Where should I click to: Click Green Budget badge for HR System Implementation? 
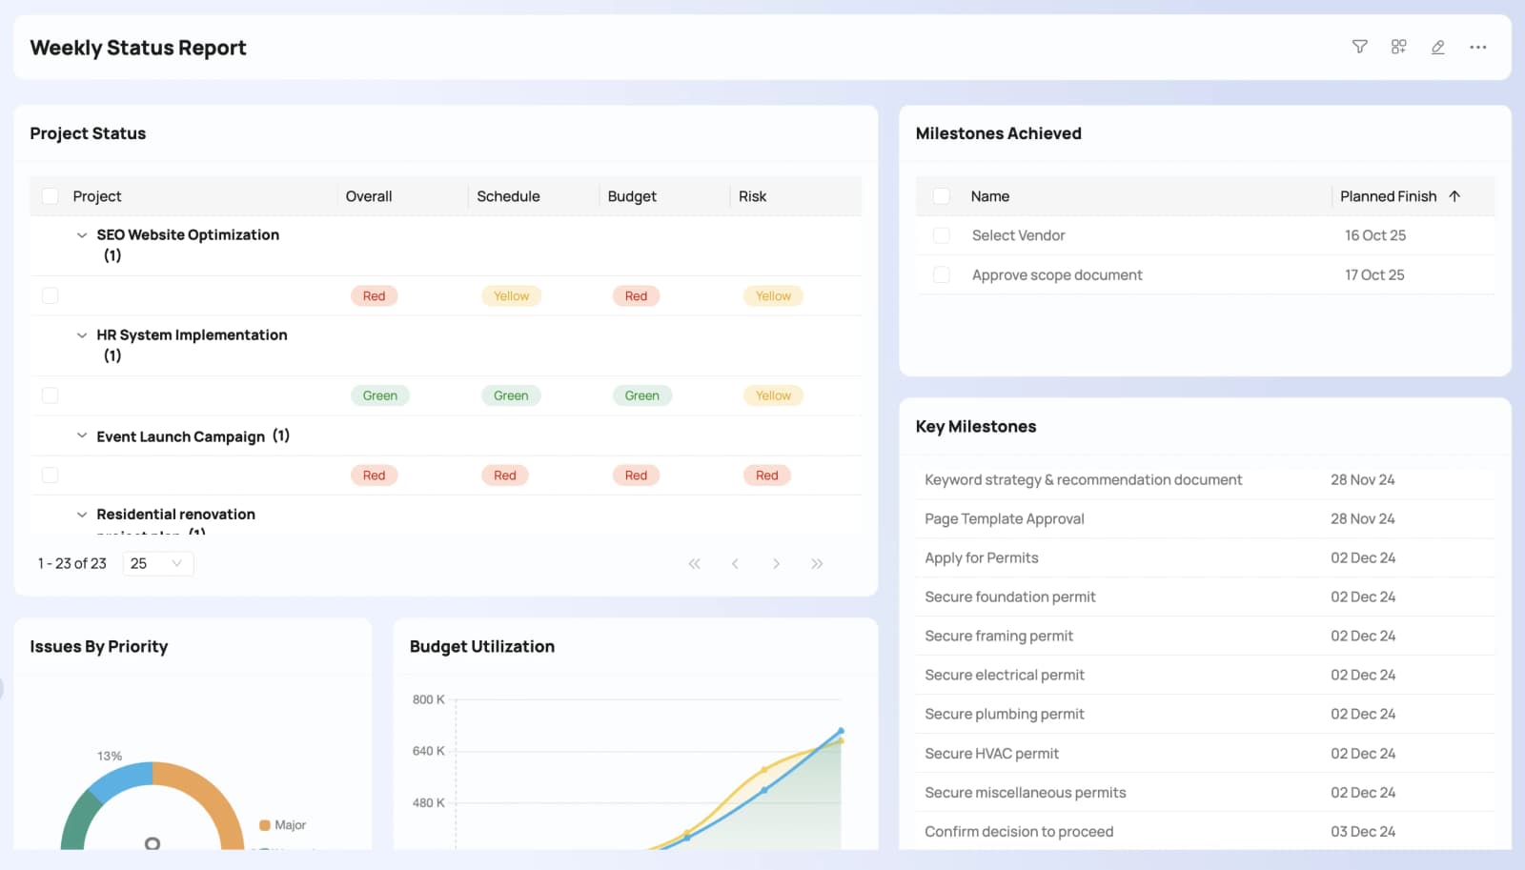pos(641,395)
